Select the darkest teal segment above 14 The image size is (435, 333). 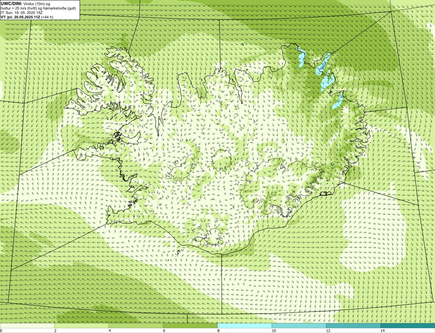point(408,326)
